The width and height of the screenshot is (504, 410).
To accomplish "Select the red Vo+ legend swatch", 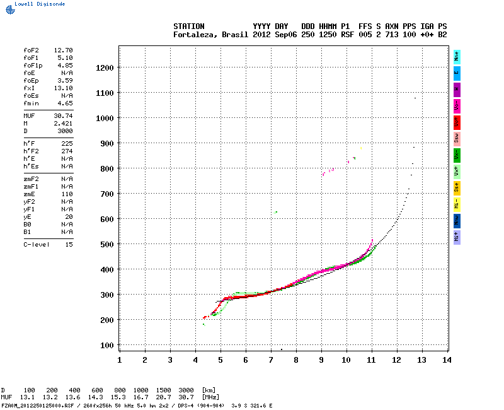I will (457, 122).
